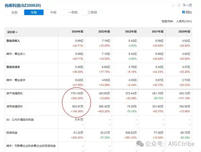Select the 2024年报 column header
Image resolution: width=201 pixels, height=152 pixels.
pos(77,32)
